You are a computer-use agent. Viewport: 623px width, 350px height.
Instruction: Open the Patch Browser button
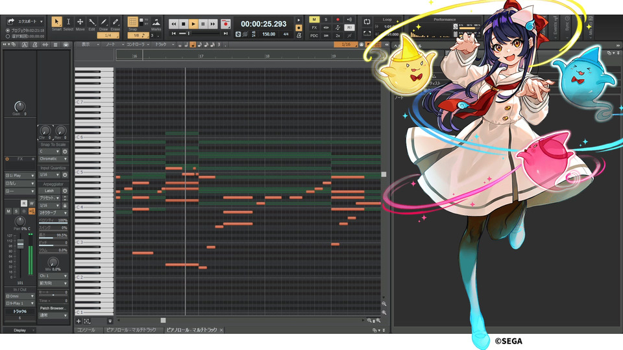(53, 308)
